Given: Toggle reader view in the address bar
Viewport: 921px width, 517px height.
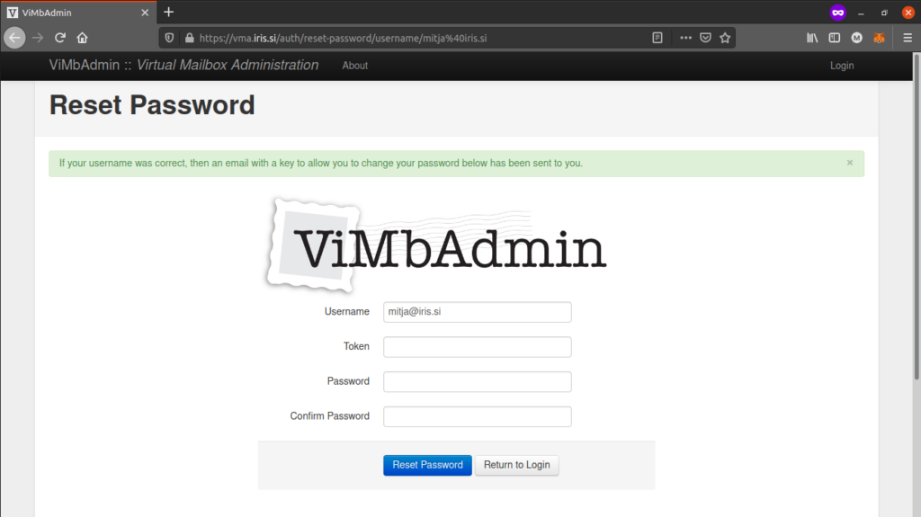Looking at the screenshot, I should (x=657, y=38).
